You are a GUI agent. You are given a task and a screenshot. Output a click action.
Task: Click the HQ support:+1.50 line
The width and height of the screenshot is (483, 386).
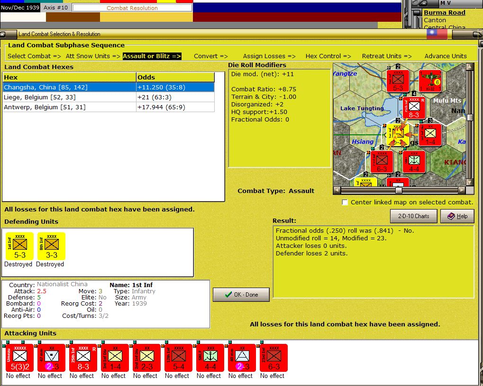point(259,112)
